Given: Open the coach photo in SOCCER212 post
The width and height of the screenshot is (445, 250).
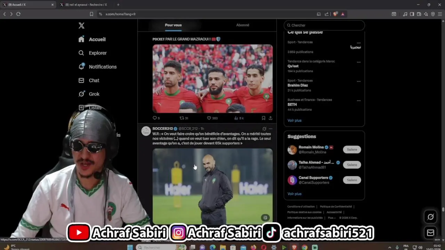Looking at the screenshot, I should [212, 186].
